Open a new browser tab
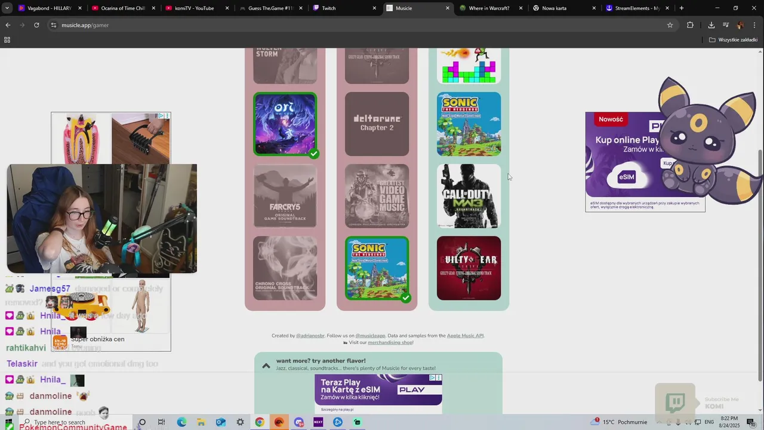 point(682,8)
